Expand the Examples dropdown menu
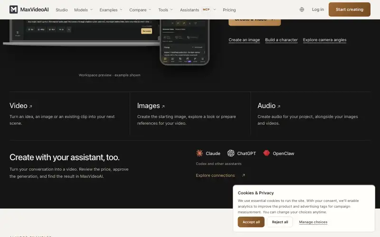Image resolution: width=380 pixels, height=237 pixels. coord(111,9)
